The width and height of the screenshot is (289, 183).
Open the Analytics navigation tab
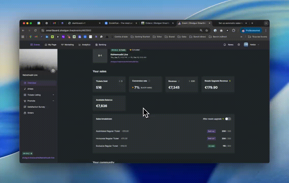point(84,45)
